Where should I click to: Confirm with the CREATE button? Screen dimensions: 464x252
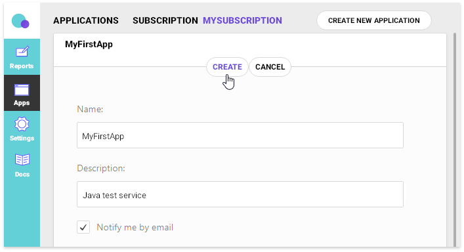click(x=227, y=67)
